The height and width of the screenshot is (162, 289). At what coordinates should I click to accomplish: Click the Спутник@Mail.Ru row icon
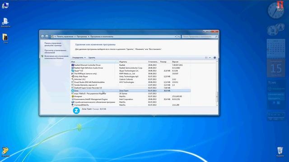pos(72,105)
